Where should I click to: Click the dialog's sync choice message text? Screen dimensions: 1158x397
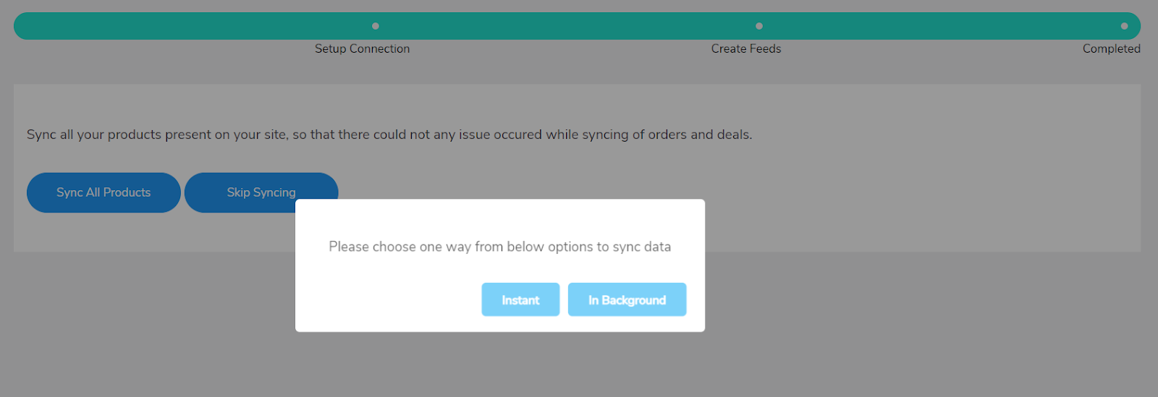499,247
